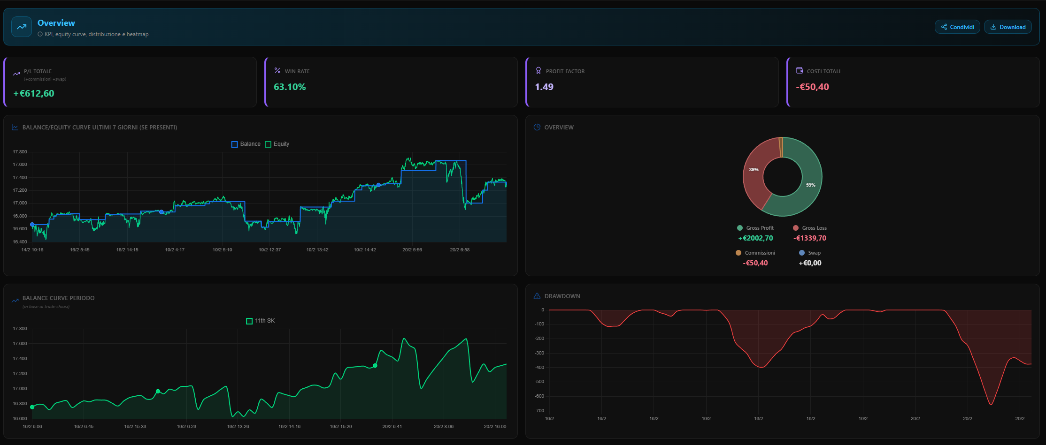The height and width of the screenshot is (445, 1046).
Task: Toggle the 11th SK series legend
Action: click(x=261, y=321)
